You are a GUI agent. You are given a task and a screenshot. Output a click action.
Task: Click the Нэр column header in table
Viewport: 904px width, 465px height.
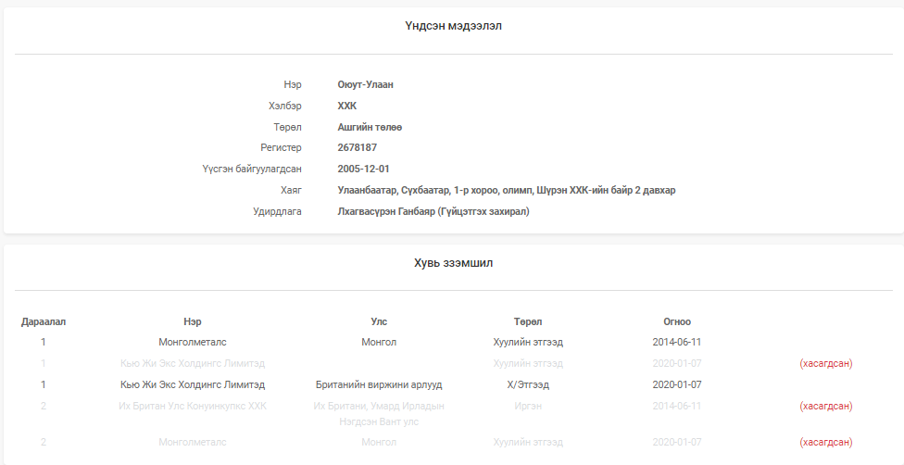pyautogui.click(x=193, y=321)
